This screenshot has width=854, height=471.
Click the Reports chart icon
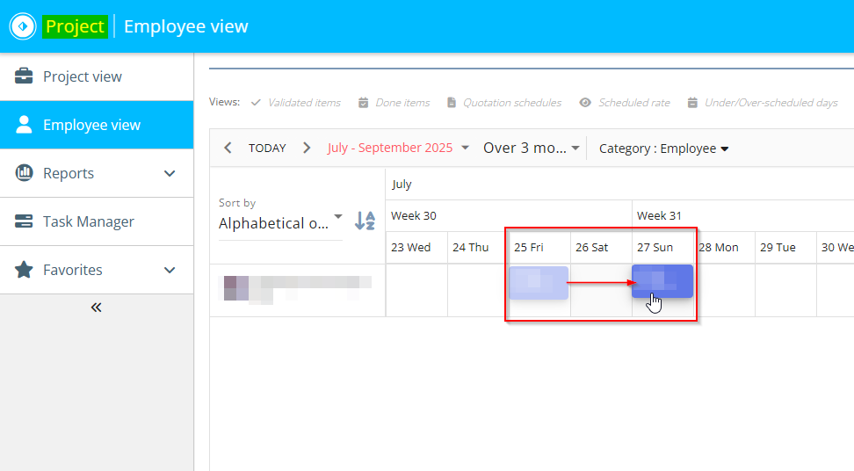tap(24, 173)
